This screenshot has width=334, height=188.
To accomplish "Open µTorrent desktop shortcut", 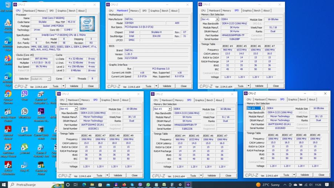I will point(24,149).
